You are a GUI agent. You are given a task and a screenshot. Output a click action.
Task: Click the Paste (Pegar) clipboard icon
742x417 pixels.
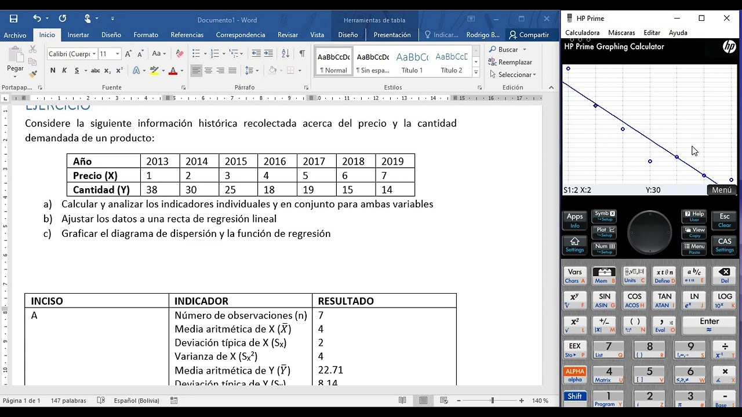click(16, 56)
